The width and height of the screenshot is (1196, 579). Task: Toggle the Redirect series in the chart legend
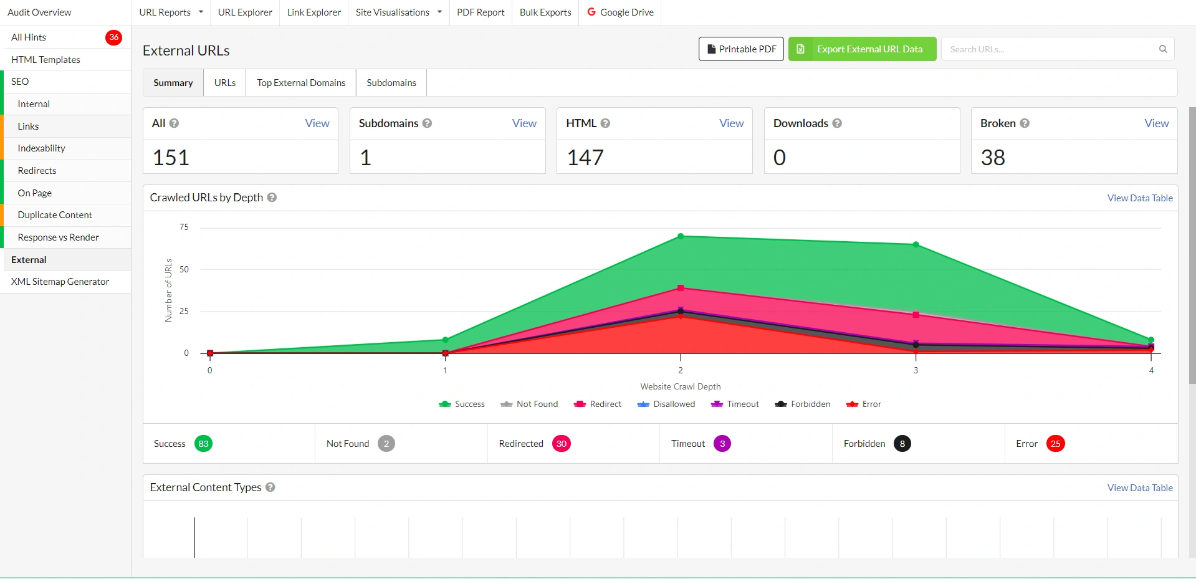pyautogui.click(x=598, y=404)
